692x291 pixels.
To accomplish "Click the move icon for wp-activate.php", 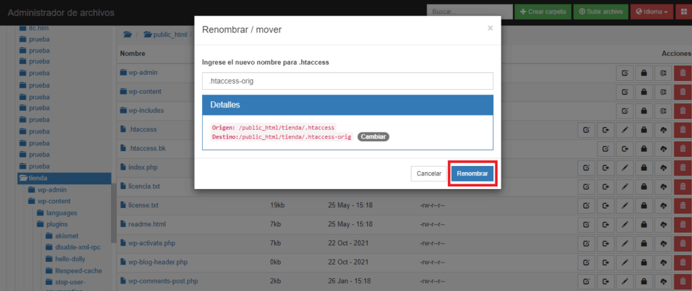I will 605,243.
